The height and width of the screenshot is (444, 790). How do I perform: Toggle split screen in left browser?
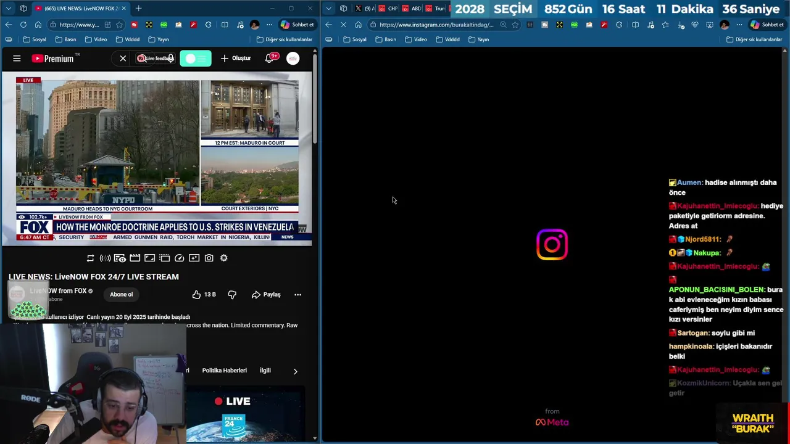point(225,25)
